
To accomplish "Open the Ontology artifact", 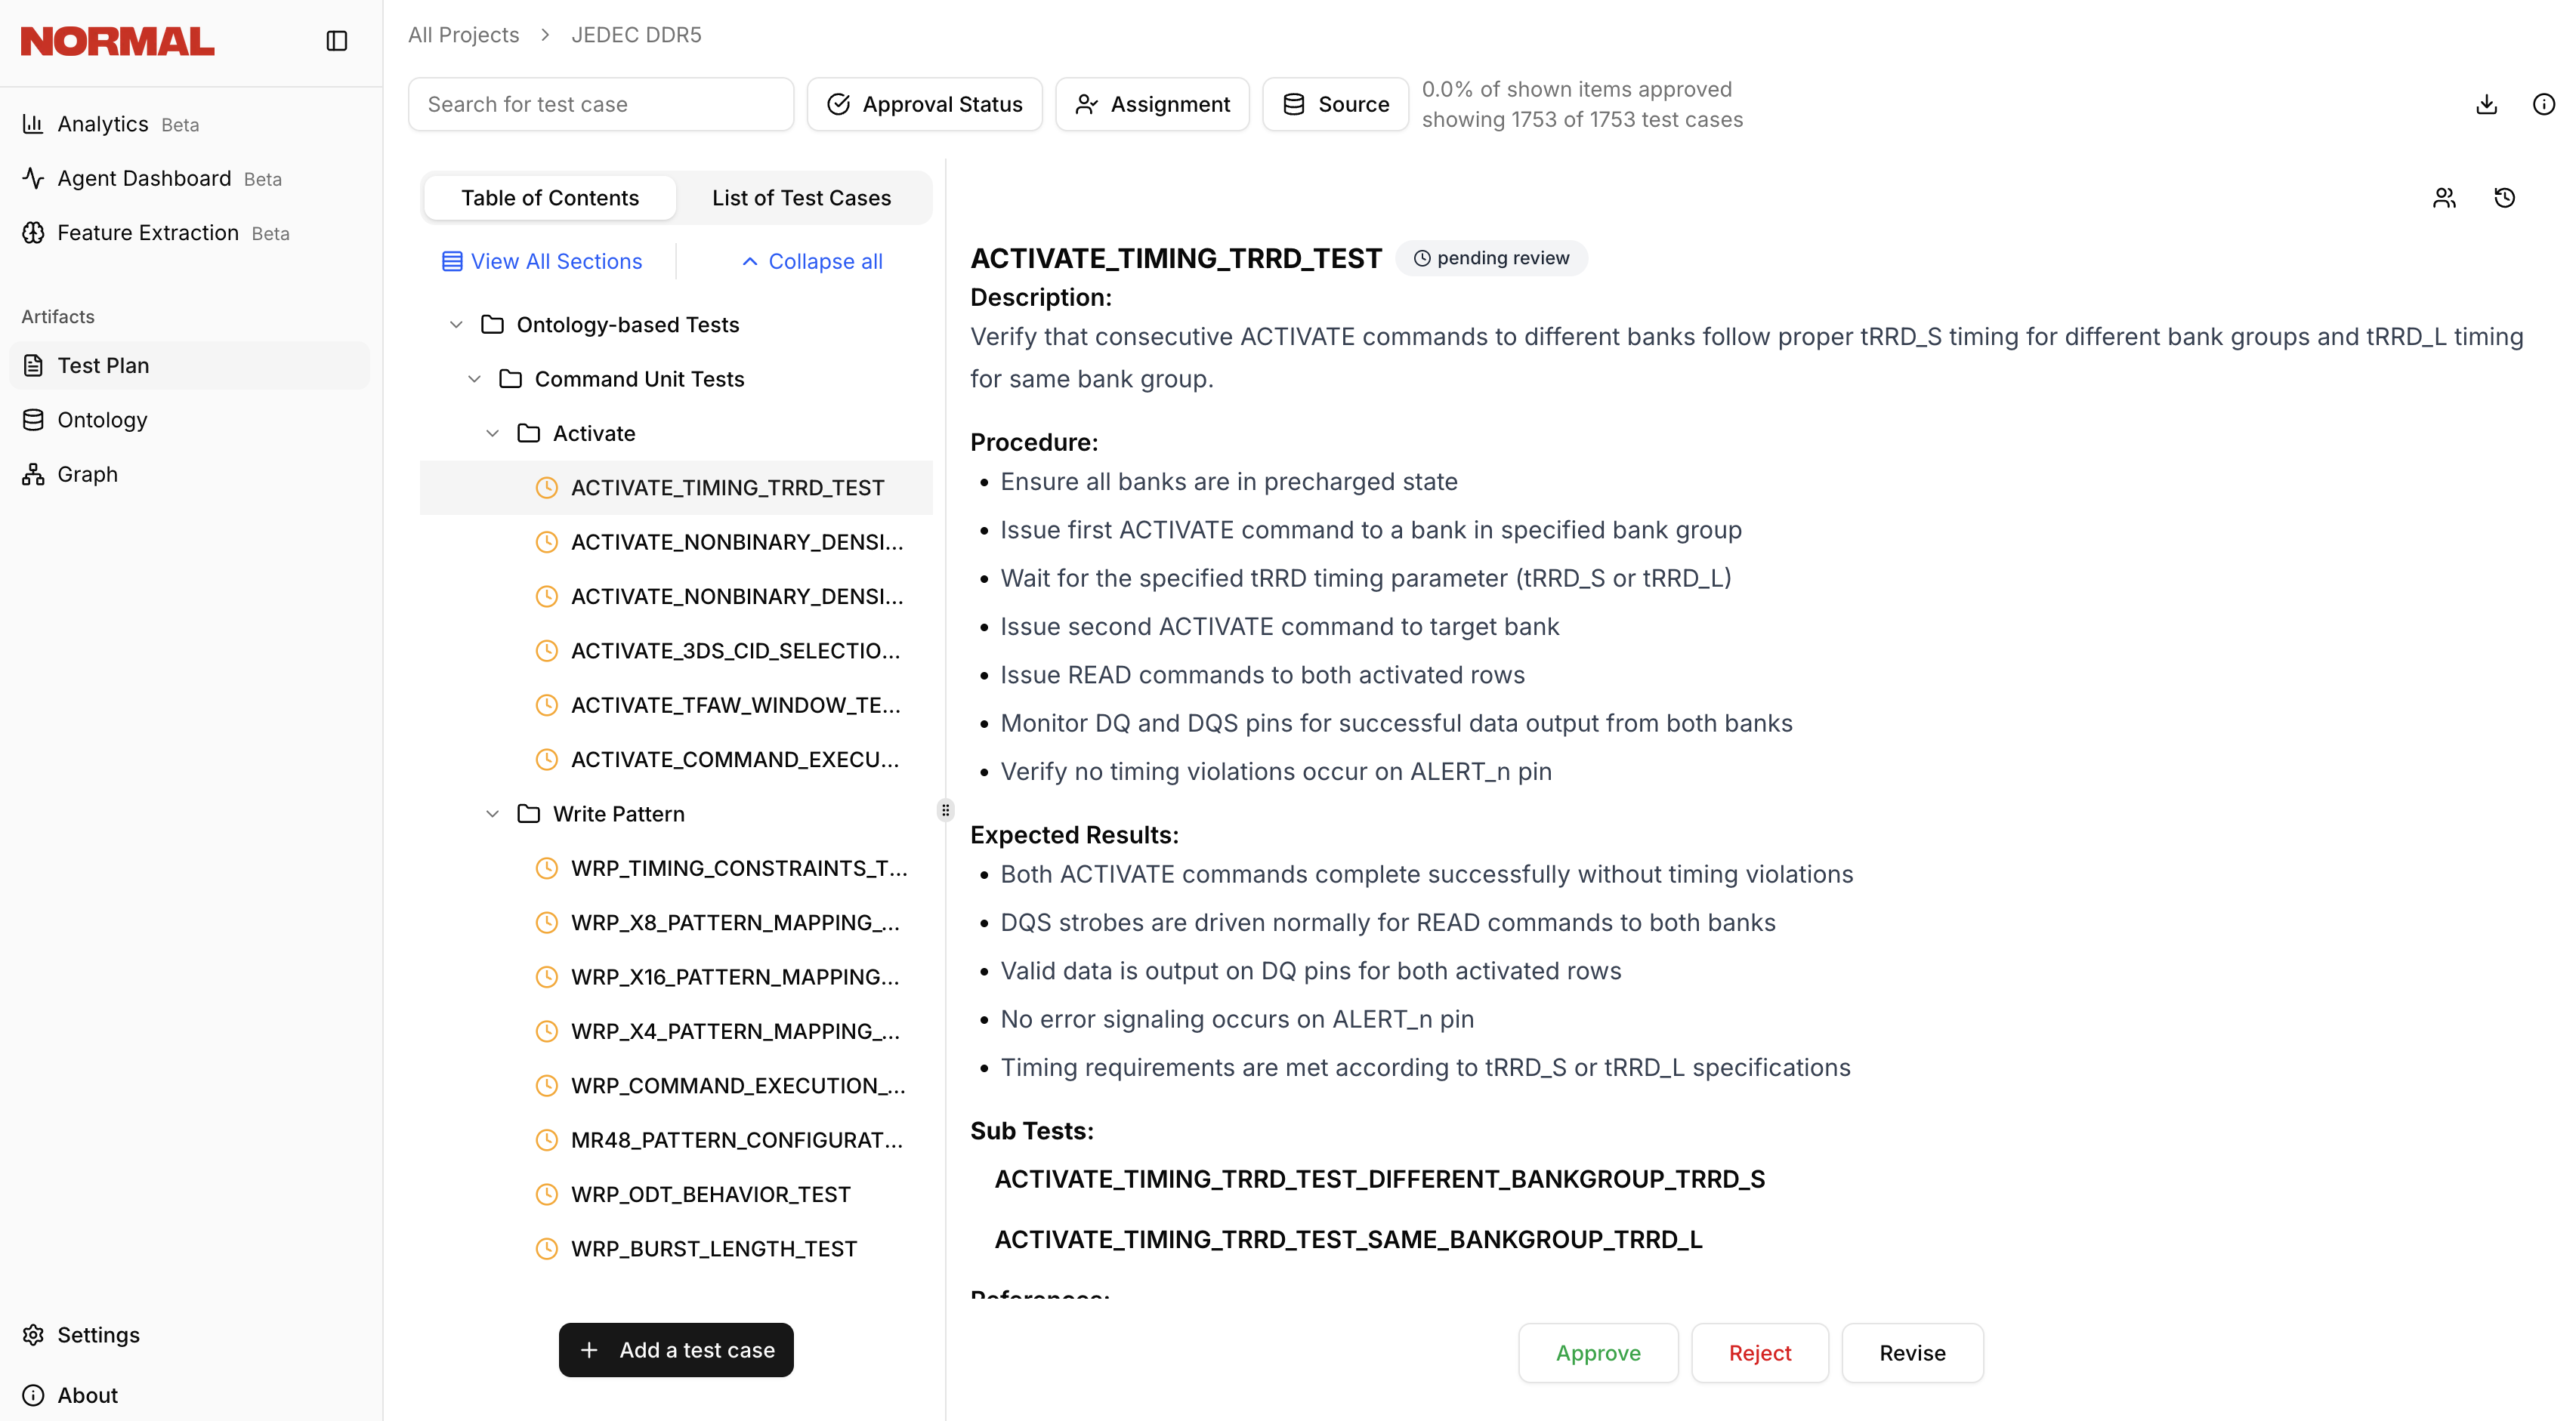I will [102, 420].
